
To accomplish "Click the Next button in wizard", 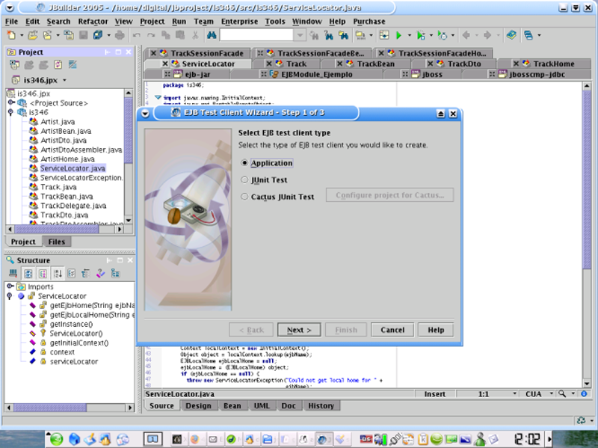I will [x=299, y=330].
